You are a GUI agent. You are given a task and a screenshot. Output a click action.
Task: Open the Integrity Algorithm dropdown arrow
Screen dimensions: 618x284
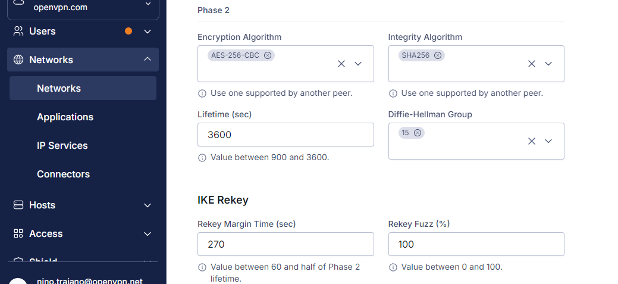coord(548,64)
